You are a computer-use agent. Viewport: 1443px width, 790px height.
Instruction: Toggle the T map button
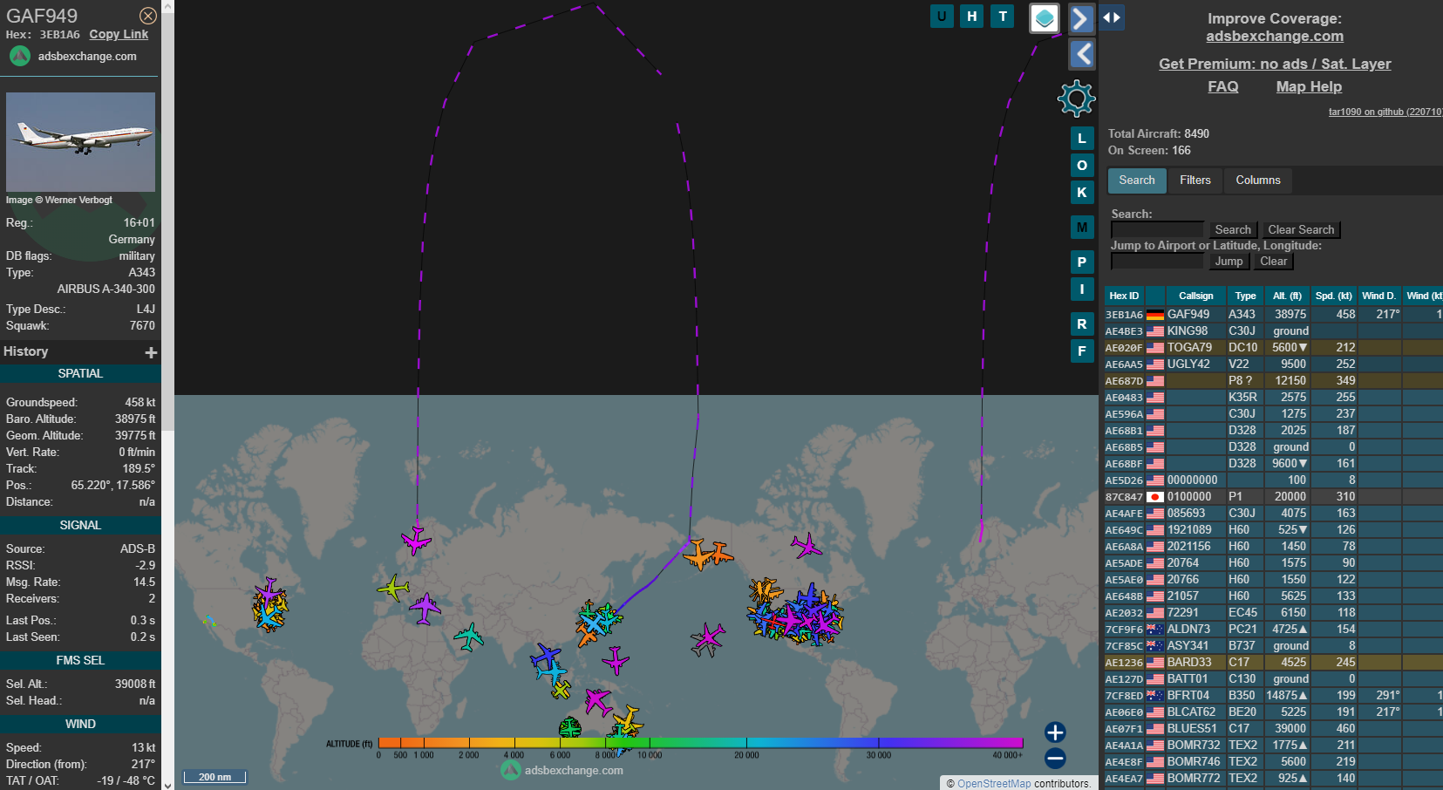(x=1003, y=16)
